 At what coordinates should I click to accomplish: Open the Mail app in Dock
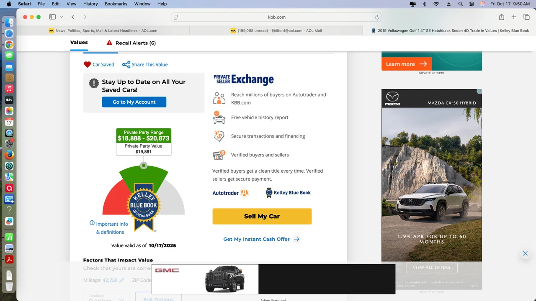tap(9, 67)
